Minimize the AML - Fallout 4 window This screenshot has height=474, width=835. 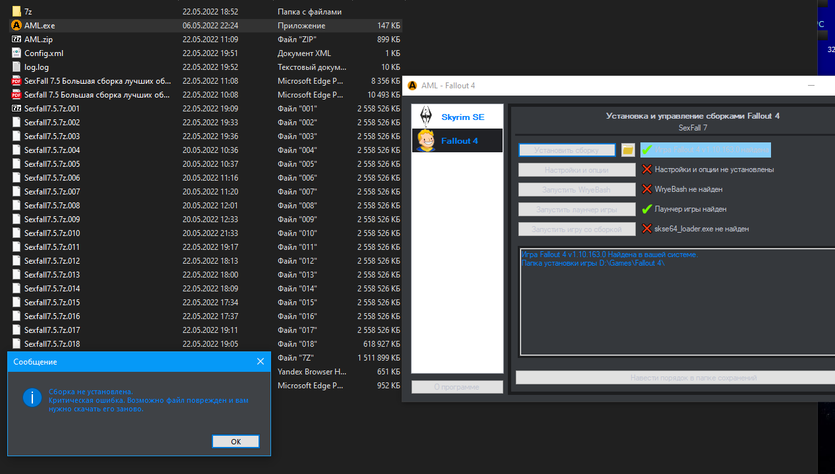811,86
